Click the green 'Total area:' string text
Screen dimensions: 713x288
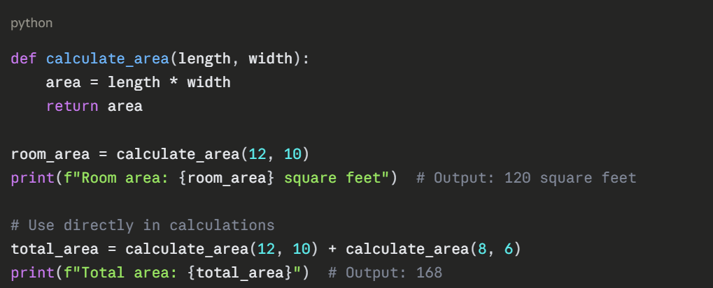point(134,273)
